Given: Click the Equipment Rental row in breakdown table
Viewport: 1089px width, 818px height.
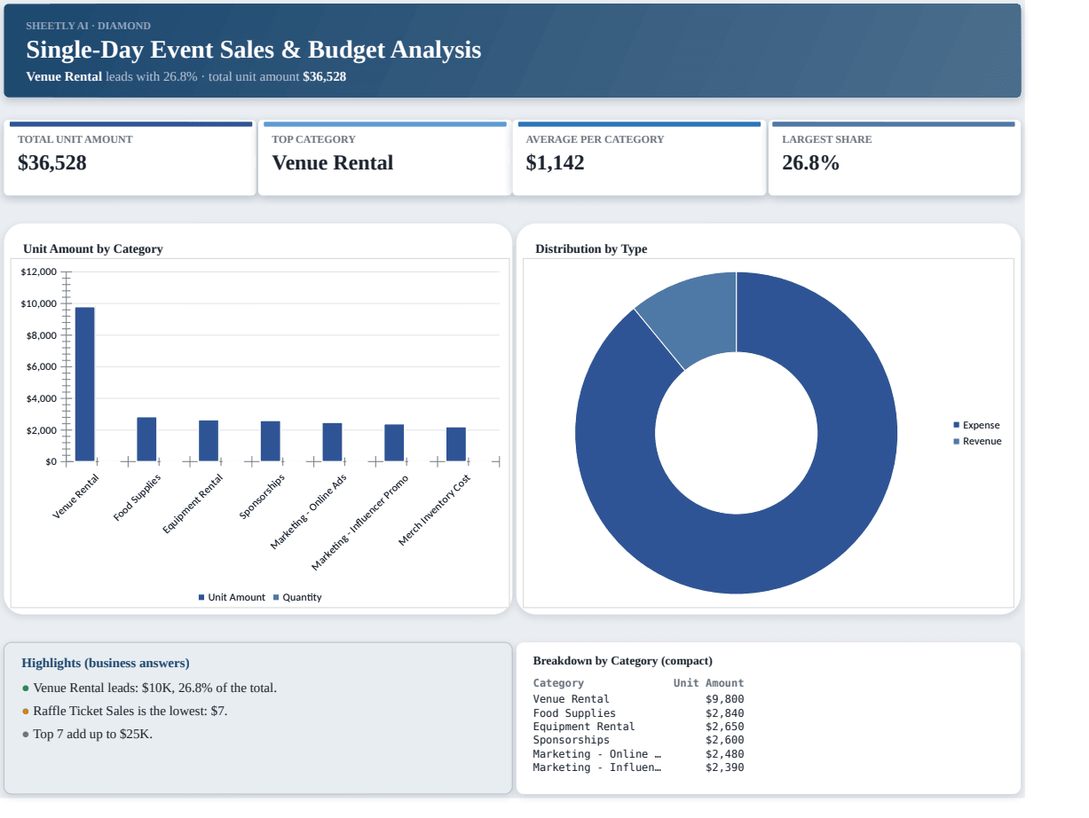Looking at the screenshot, I should pos(638,727).
